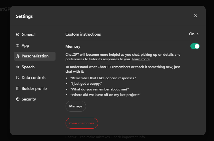214x141 pixels.
Task: Switch to the Speech settings text label
Action: [28, 67]
